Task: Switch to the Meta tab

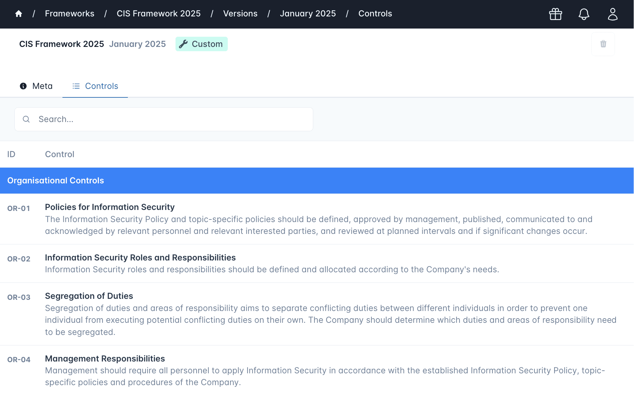Action: tap(36, 86)
